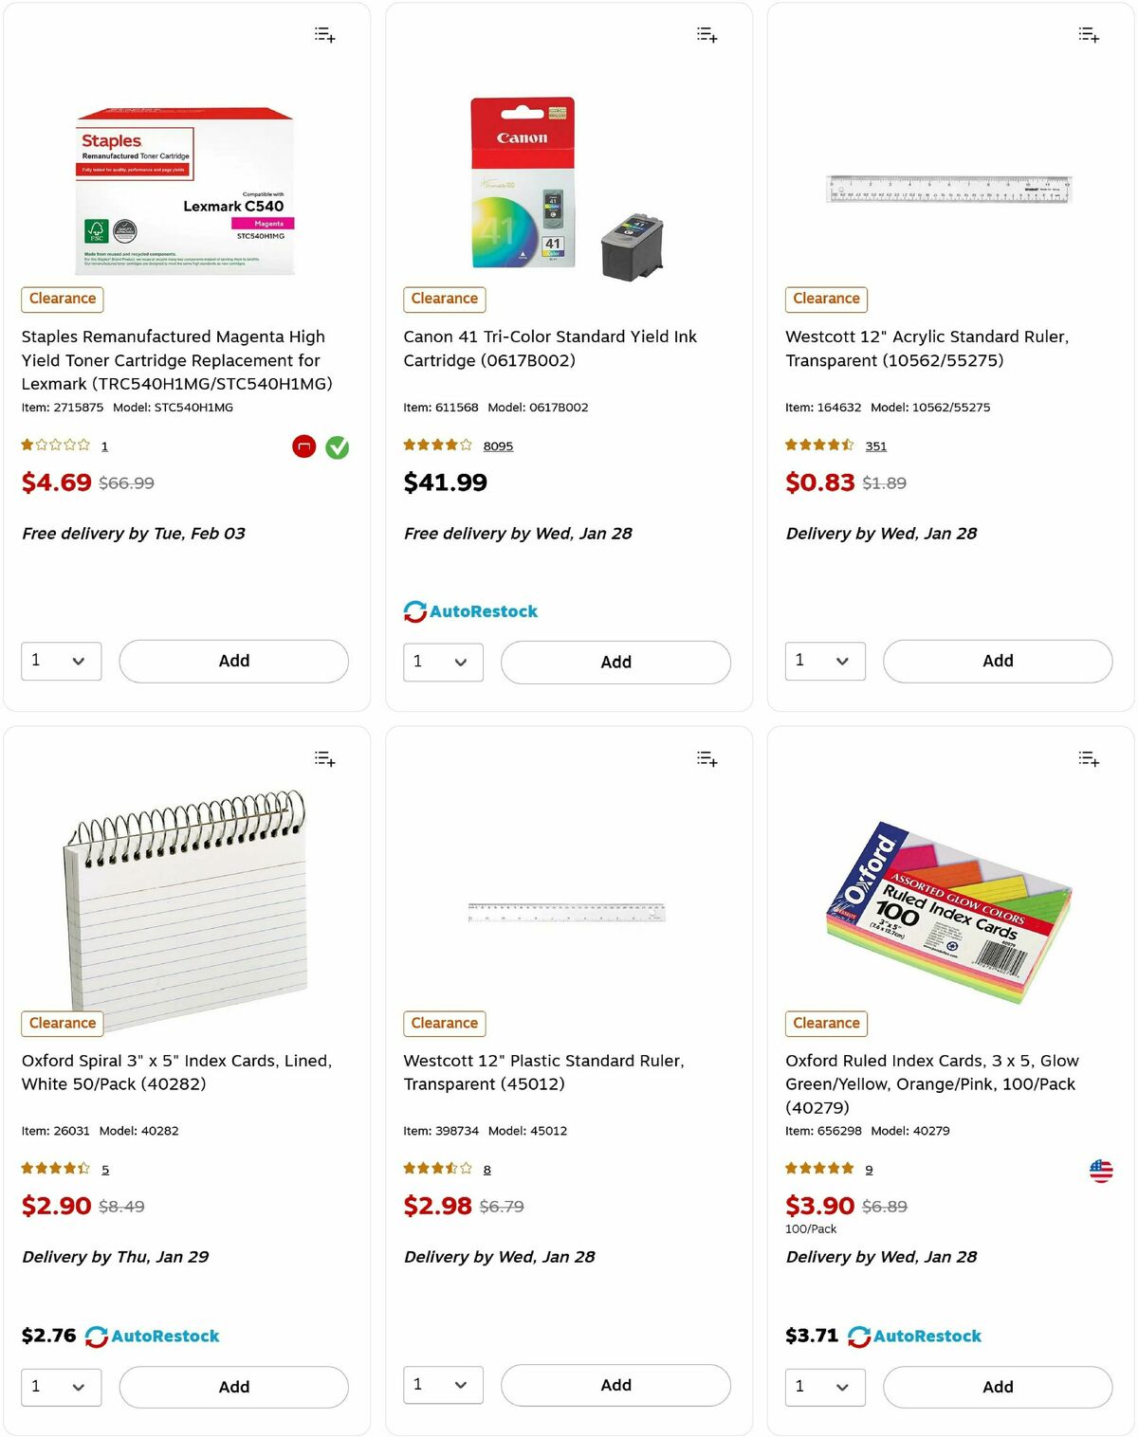Expand the quantity selector for Oxford Ruled Index Cards

[x=825, y=1387]
